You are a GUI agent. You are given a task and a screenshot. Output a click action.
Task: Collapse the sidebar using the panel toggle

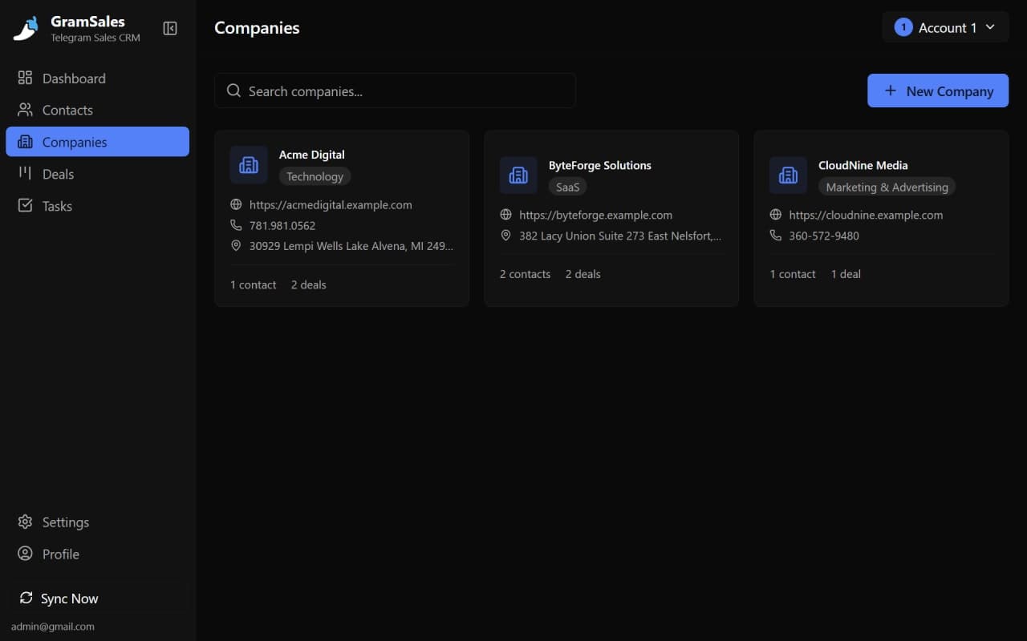[x=170, y=27]
